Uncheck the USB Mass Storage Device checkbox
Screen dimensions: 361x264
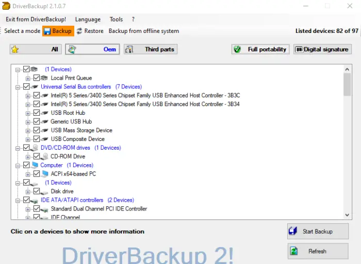pyautogui.click(x=37, y=130)
